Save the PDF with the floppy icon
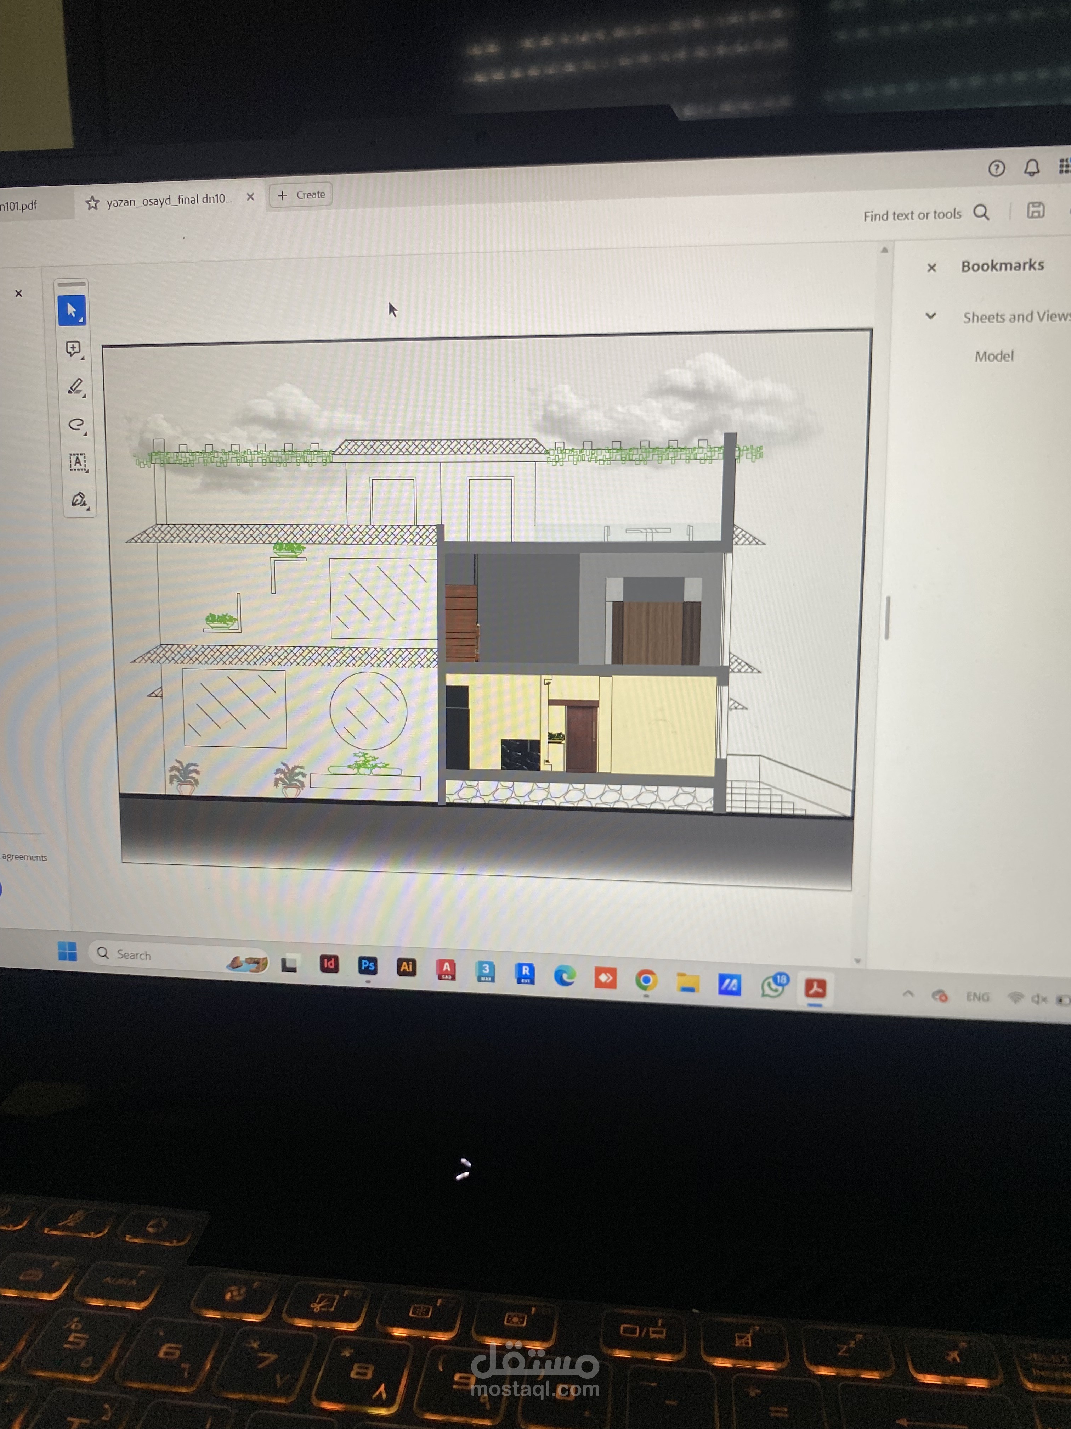This screenshot has width=1071, height=1429. (1036, 211)
